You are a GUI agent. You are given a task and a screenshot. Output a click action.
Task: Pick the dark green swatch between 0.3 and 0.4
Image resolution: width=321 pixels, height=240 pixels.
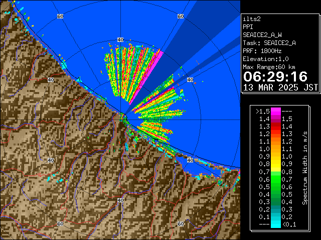coord(276,201)
